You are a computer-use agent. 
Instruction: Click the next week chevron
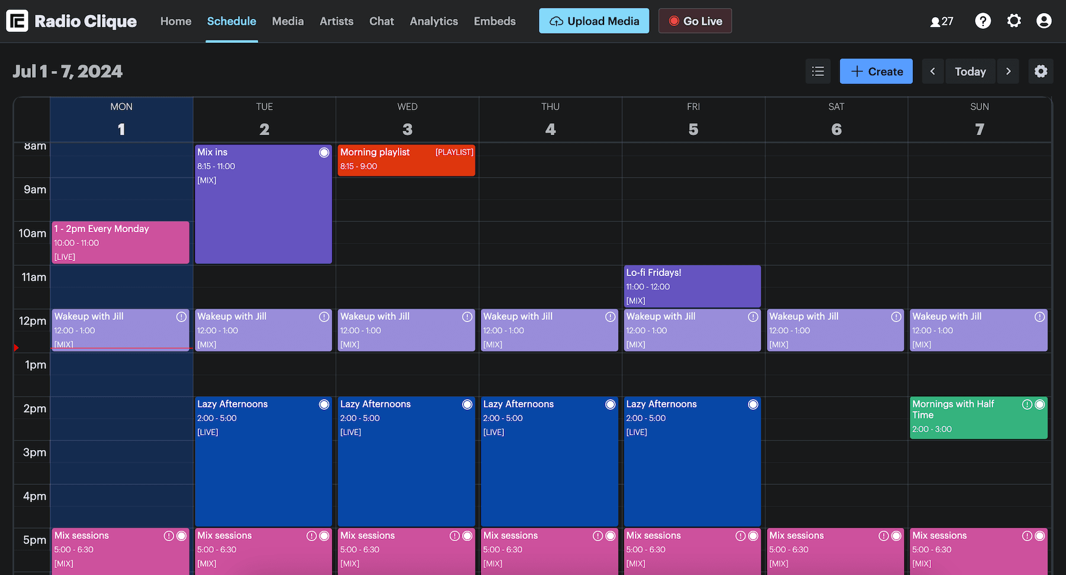pos(1008,71)
